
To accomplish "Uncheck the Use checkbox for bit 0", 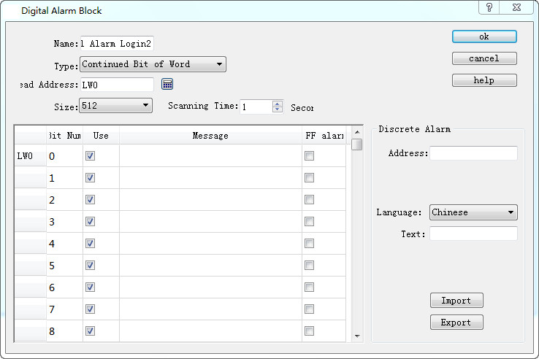I will pos(90,156).
